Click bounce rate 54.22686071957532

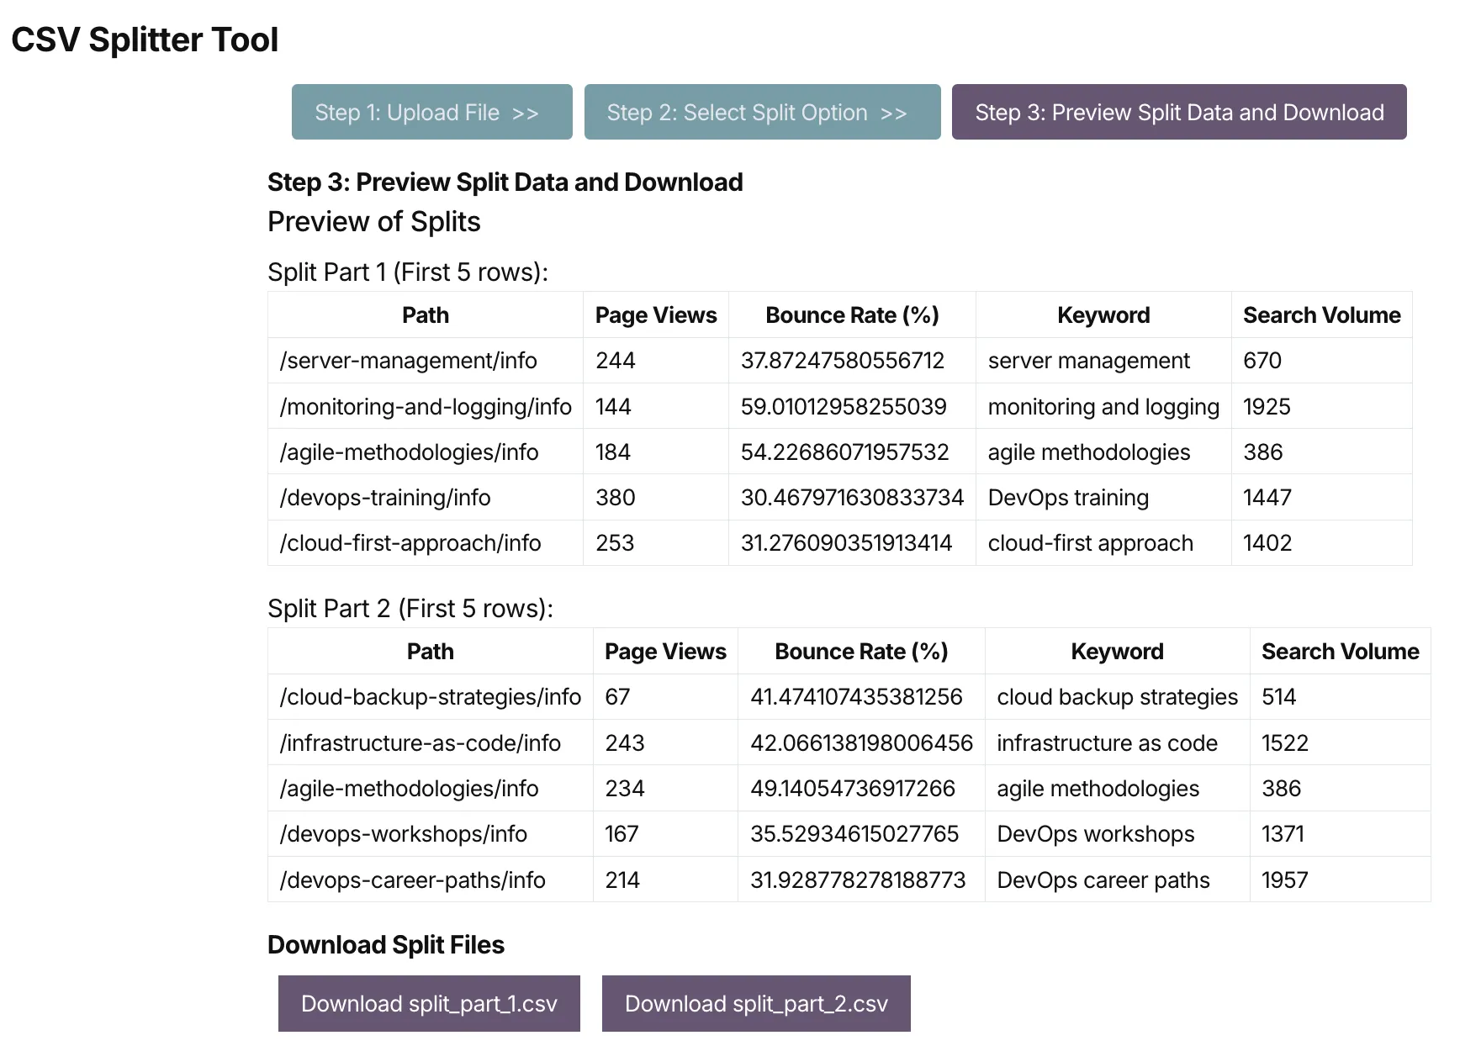point(852,452)
